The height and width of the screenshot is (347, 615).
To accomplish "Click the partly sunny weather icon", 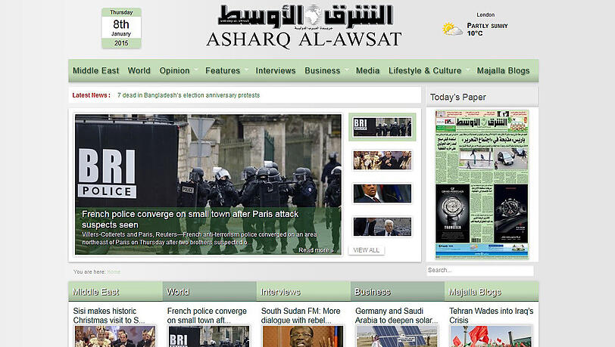I will click(452, 29).
